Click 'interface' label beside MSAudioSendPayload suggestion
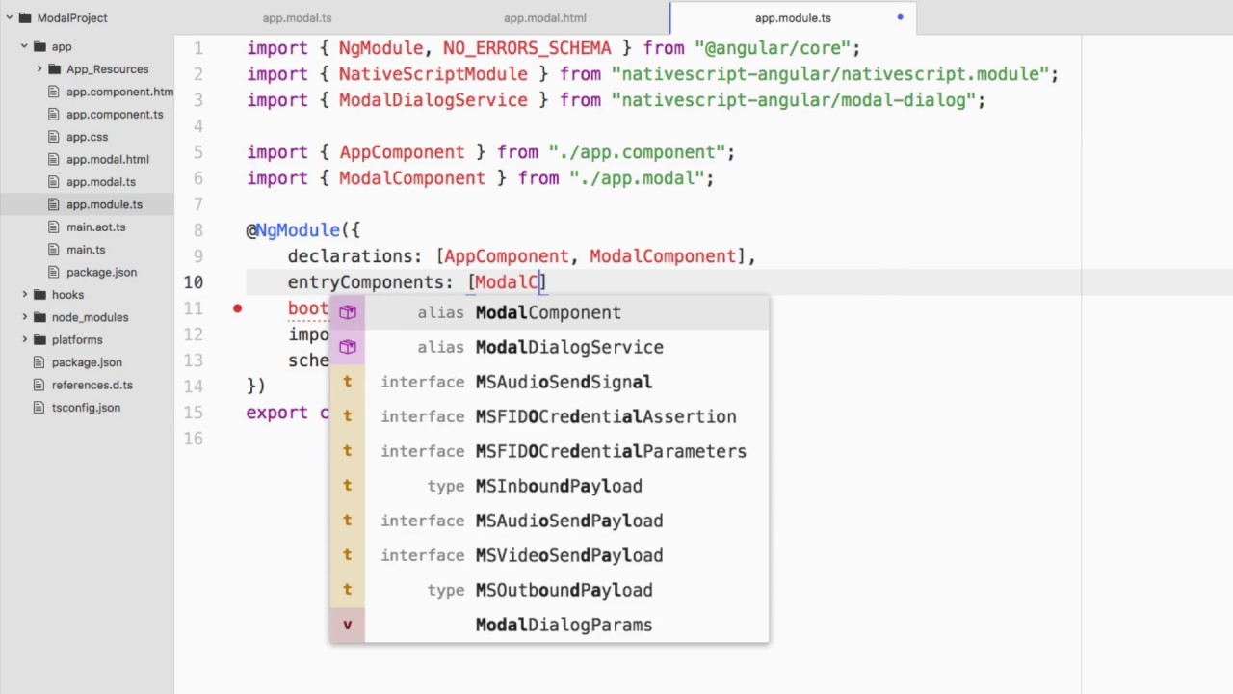 click(x=422, y=520)
